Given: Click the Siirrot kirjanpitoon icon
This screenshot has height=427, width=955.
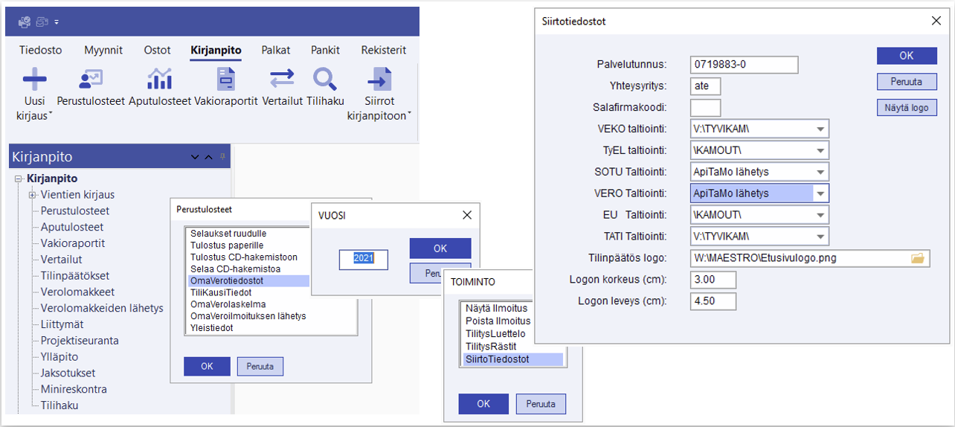Looking at the screenshot, I should click(x=379, y=78).
